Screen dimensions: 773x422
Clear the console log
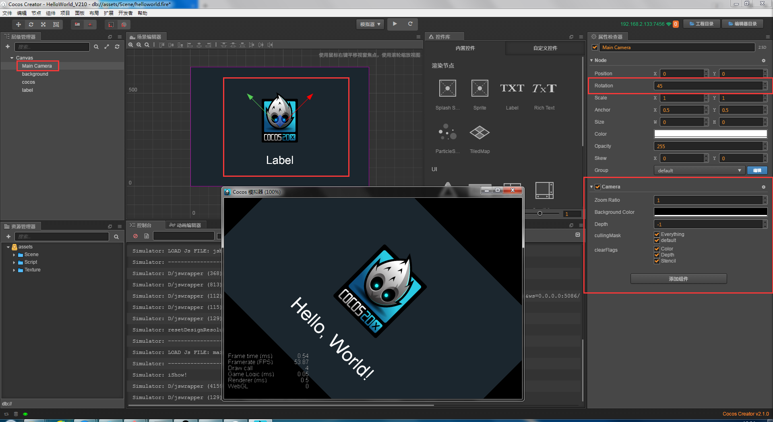(136, 236)
